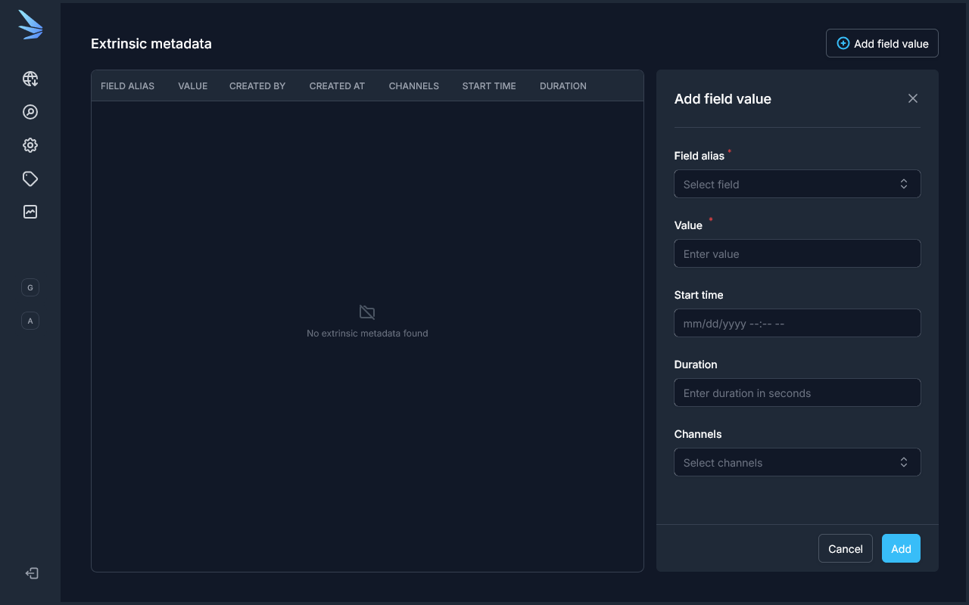Focus the Enter value input
This screenshot has height=605, width=969.
[797, 253]
